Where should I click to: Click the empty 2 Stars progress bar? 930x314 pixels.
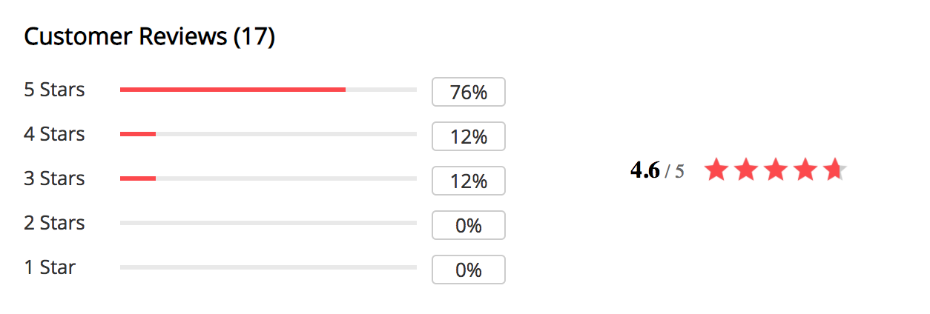[x=268, y=223]
